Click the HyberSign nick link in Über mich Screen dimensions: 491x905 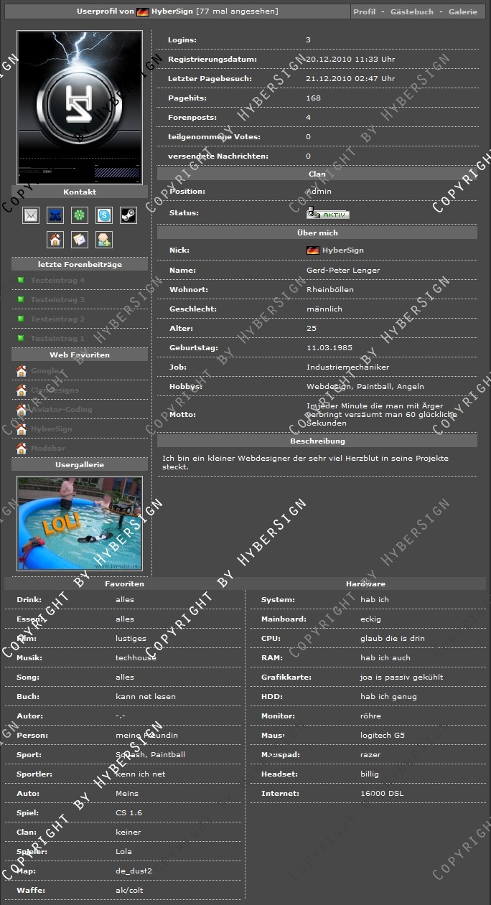(x=342, y=250)
